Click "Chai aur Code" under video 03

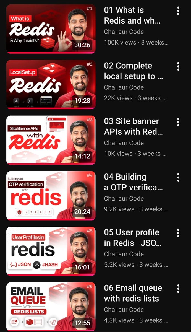coord(124,143)
